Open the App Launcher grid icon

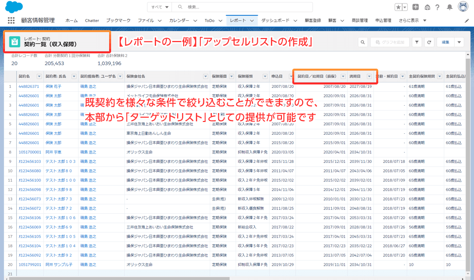coord(11,20)
